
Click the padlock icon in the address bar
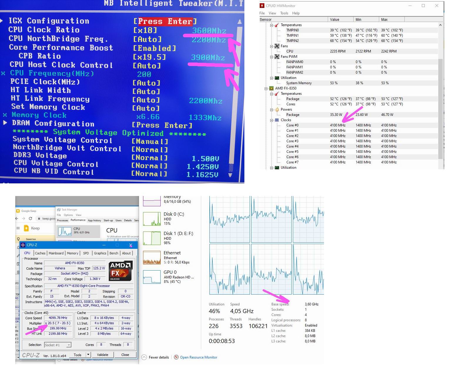point(39,219)
